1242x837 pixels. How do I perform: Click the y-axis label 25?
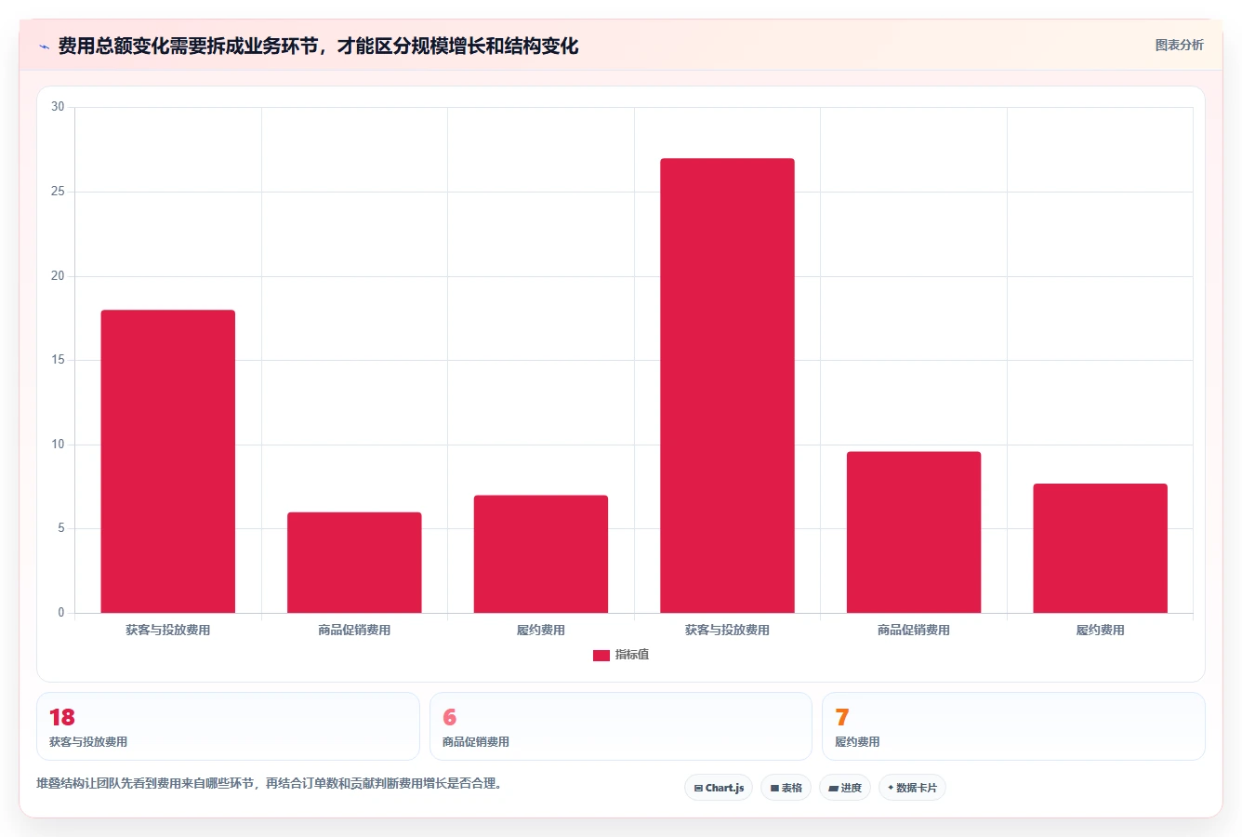point(58,192)
